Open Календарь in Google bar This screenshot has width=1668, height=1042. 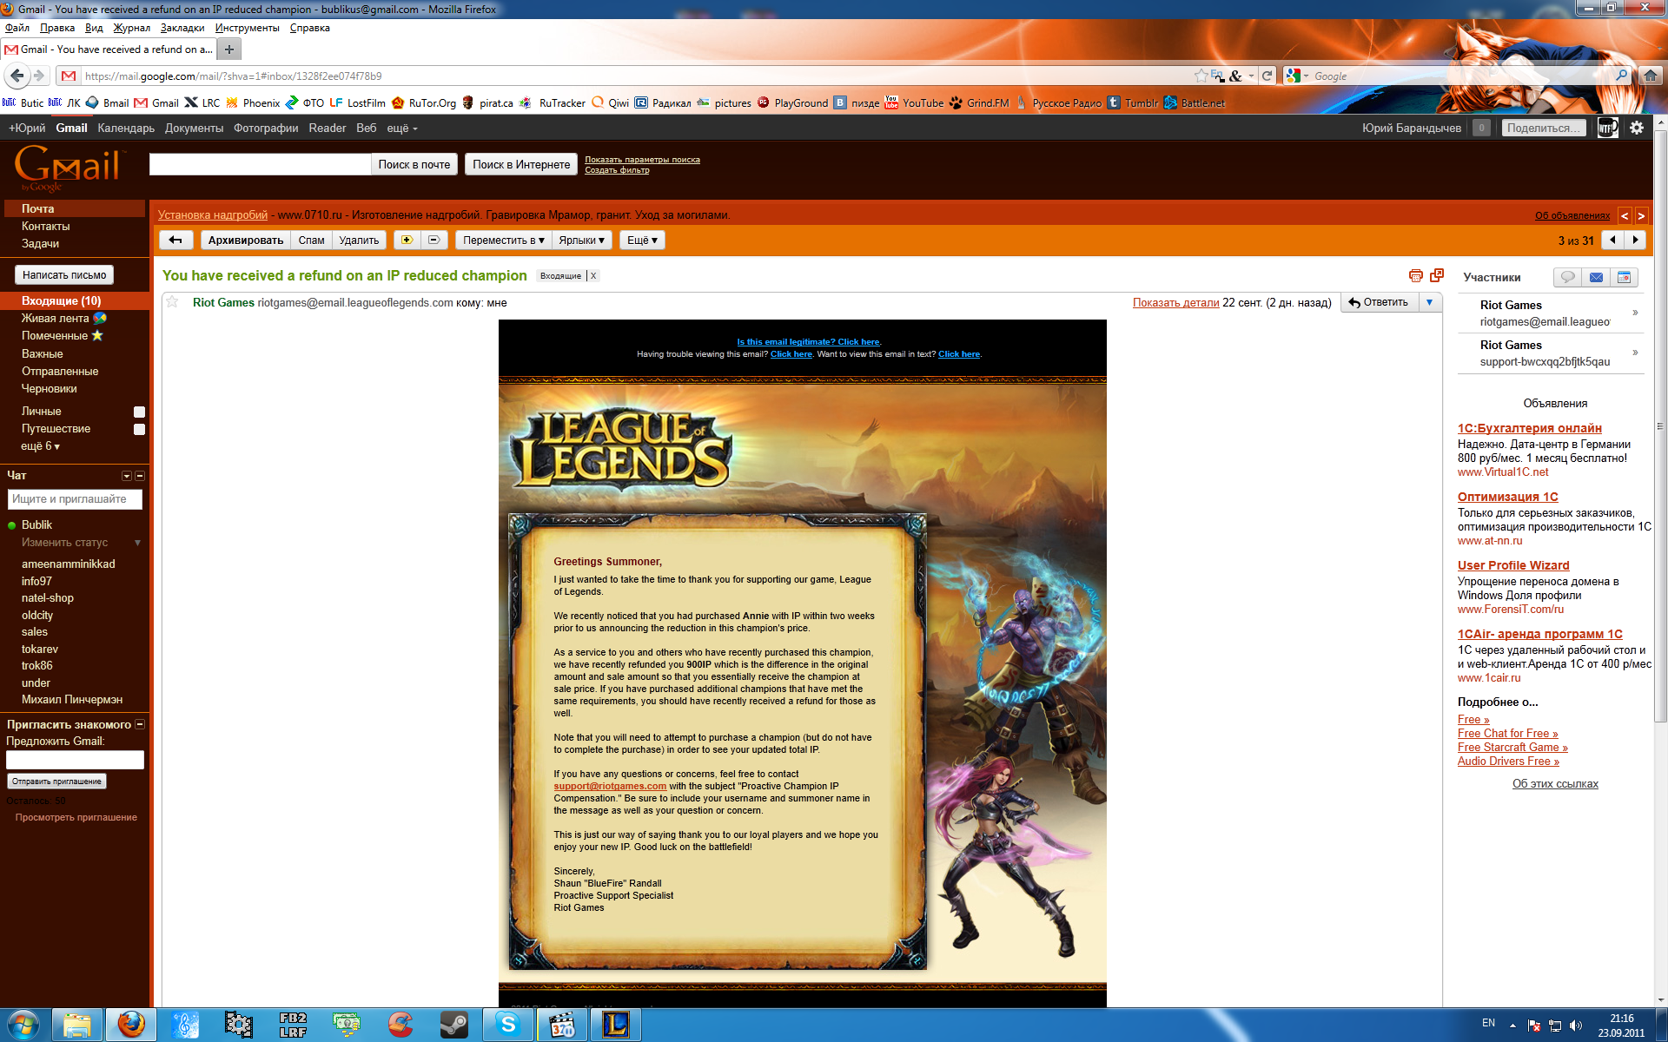pos(126,128)
